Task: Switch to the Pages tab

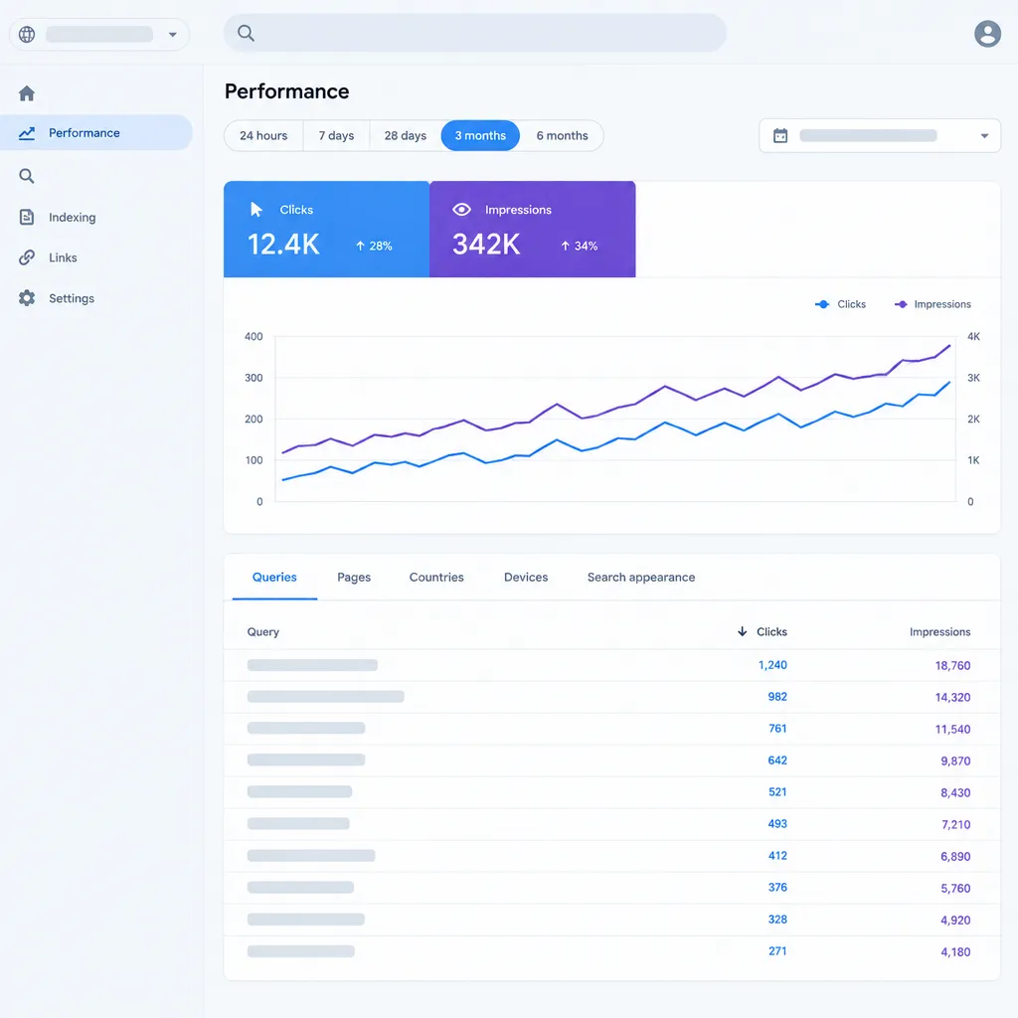Action: (x=354, y=578)
